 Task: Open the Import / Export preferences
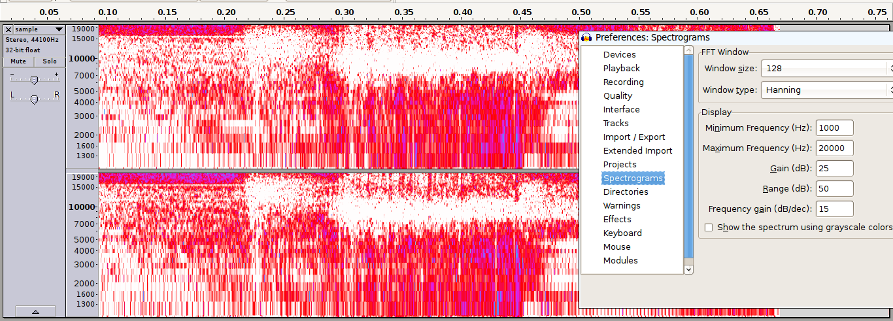pyautogui.click(x=633, y=137)
